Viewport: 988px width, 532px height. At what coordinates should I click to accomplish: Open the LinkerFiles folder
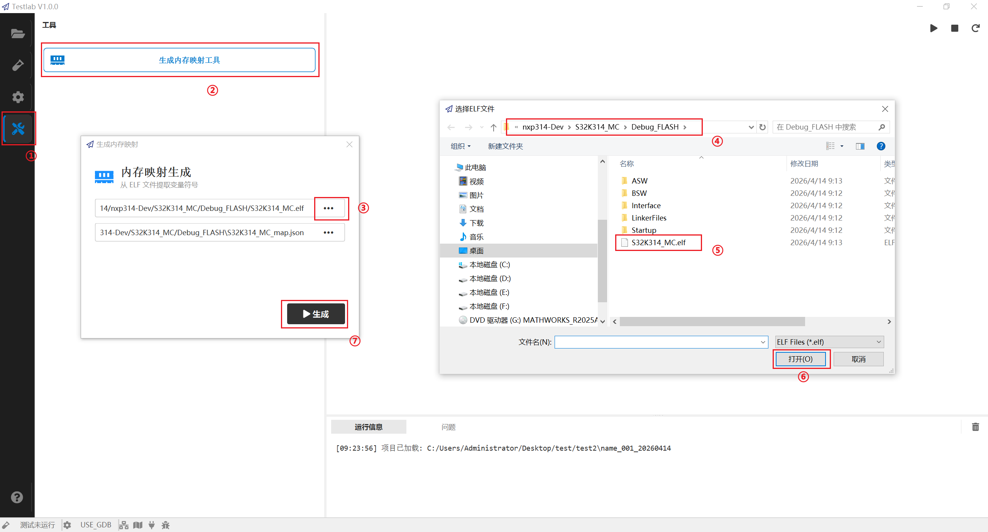coord(649,218)
